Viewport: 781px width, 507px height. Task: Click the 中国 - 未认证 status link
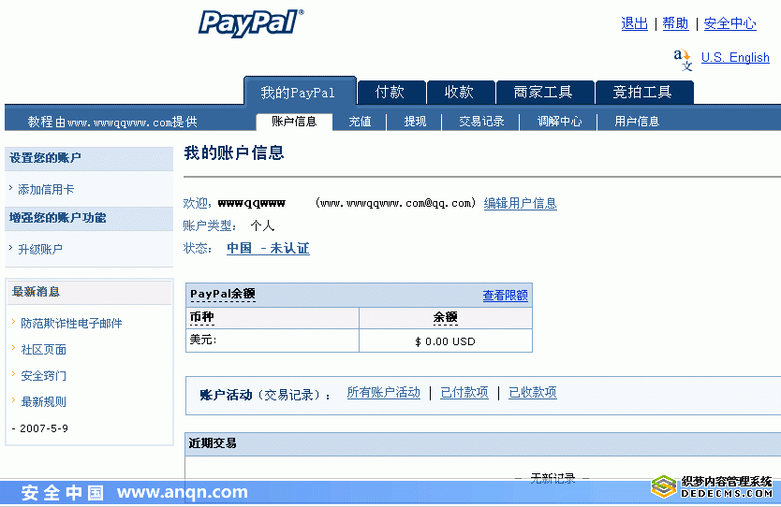[x=268, y=248]
